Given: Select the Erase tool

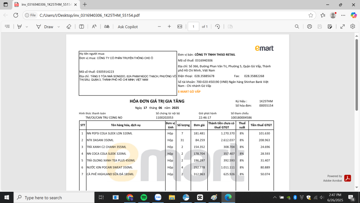Looking at the screenshot, I should click(69, 27).
